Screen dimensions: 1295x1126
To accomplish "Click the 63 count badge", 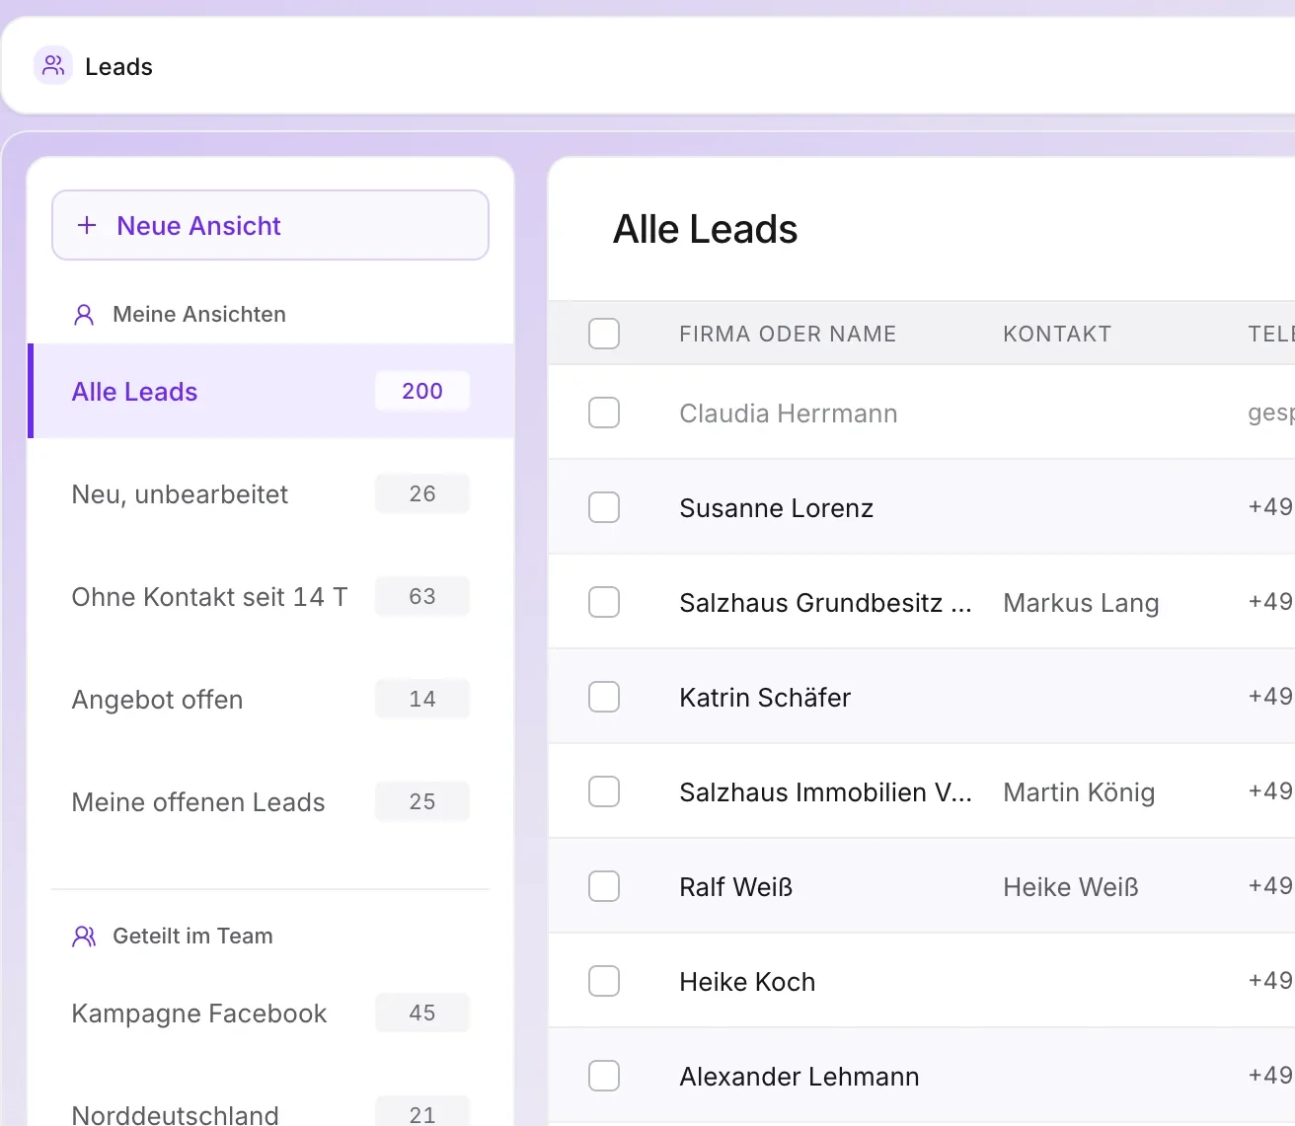I will click(422, 596).
